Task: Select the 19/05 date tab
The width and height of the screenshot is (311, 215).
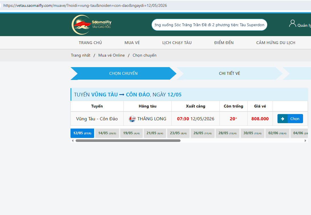Action: point(131,133)
